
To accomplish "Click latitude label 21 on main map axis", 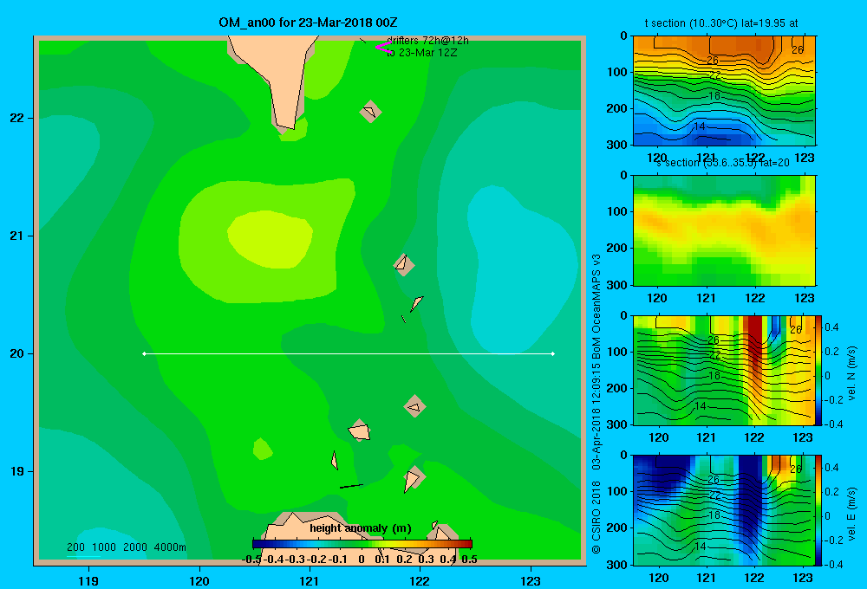I will pyautogui.click(x=17, y=236).
